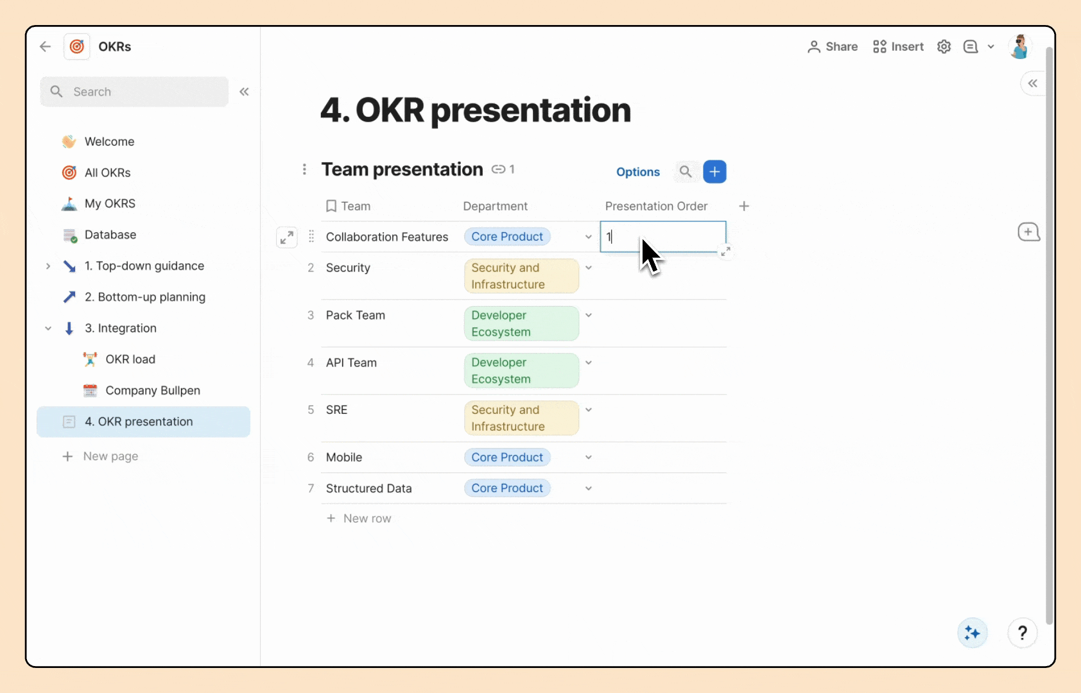Open the Insert panel

coord(898,46)
